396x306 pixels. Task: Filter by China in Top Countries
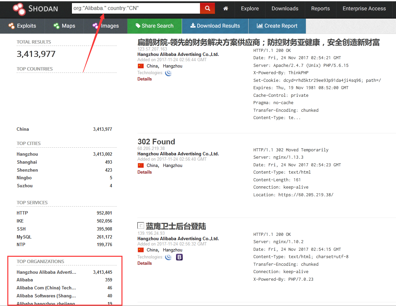click(x=23, y=129)
